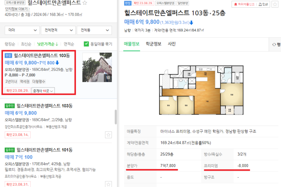The image size is (281, 187).
Task: Open the building photo thumbnail
Action: pos(97,67)
